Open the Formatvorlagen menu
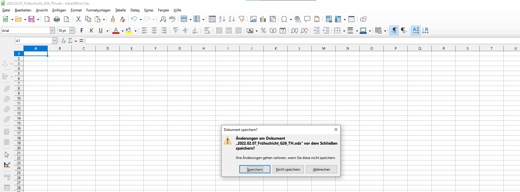The image size is (520, 192). coord(98,10)
